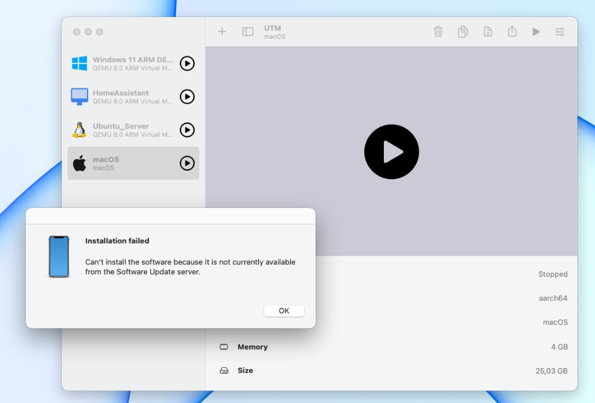
Task: Click the HomeAssistant monitor icon
Action: point(79,96)
